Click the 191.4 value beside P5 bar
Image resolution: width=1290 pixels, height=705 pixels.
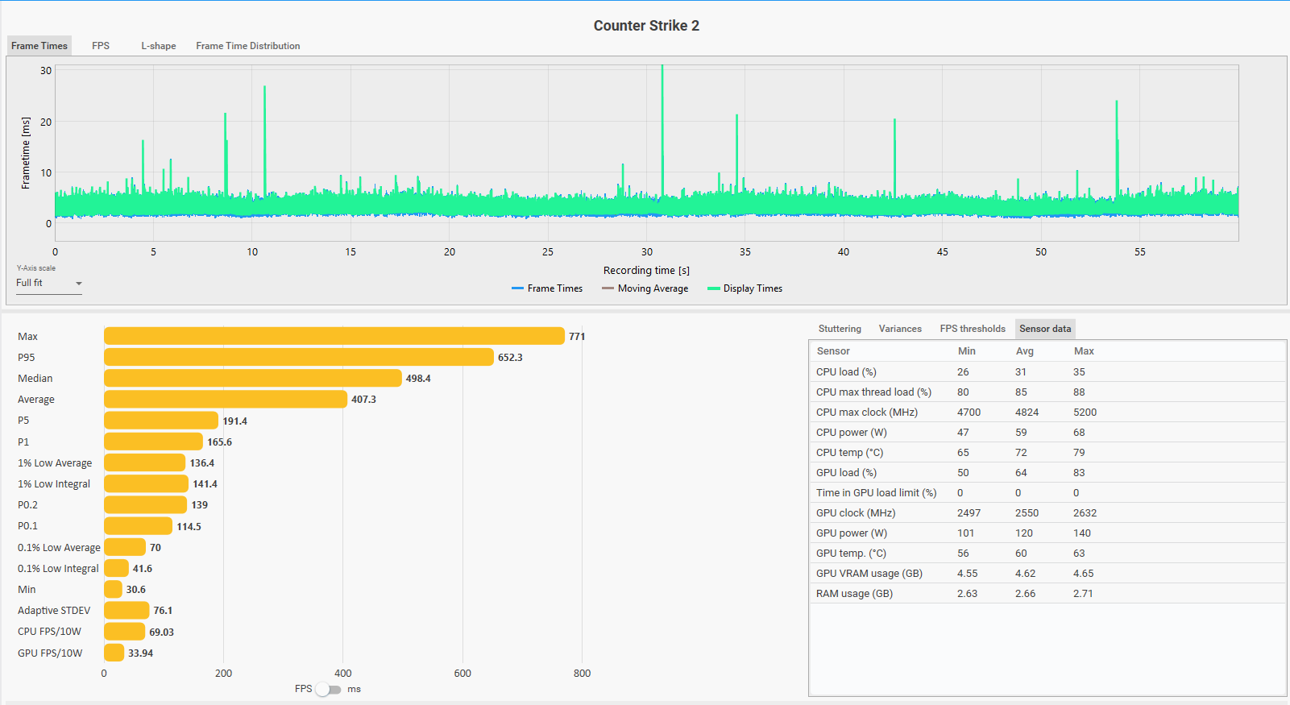tap(235, 421)
